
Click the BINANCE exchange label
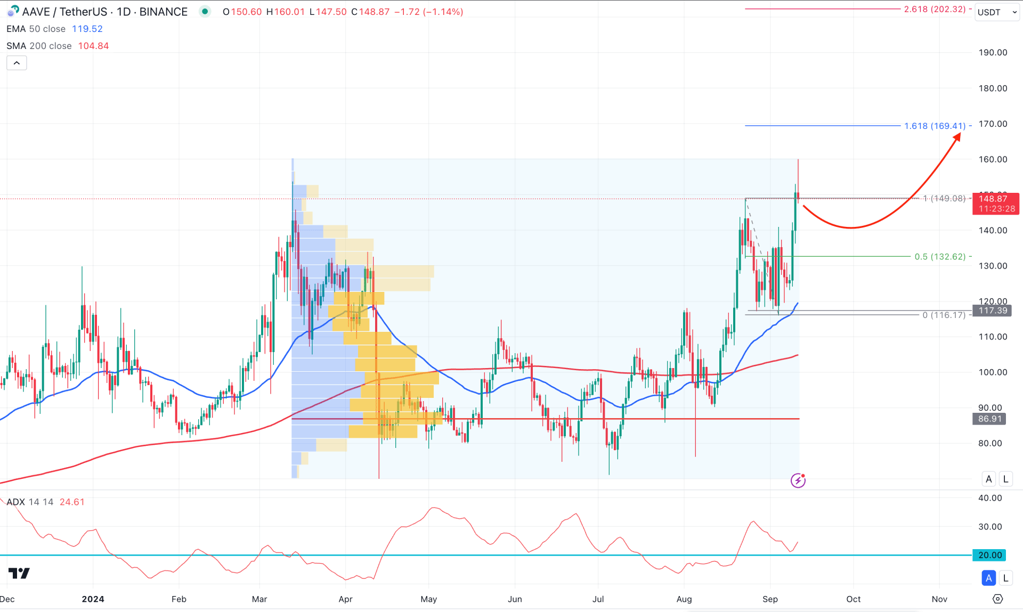(163, 12)
